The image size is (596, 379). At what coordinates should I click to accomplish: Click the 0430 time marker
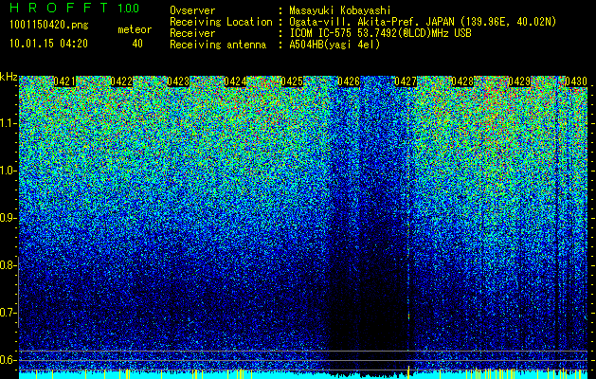576,81
